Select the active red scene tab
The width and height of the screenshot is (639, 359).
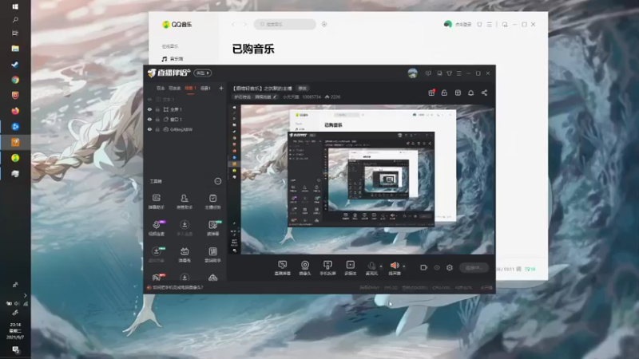click(190, 89)
